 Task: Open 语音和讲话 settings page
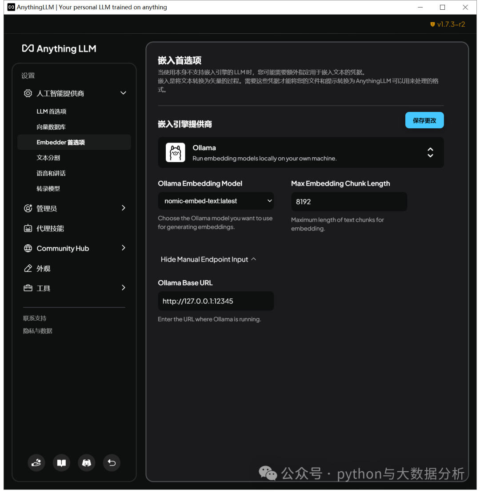(51, 173)
